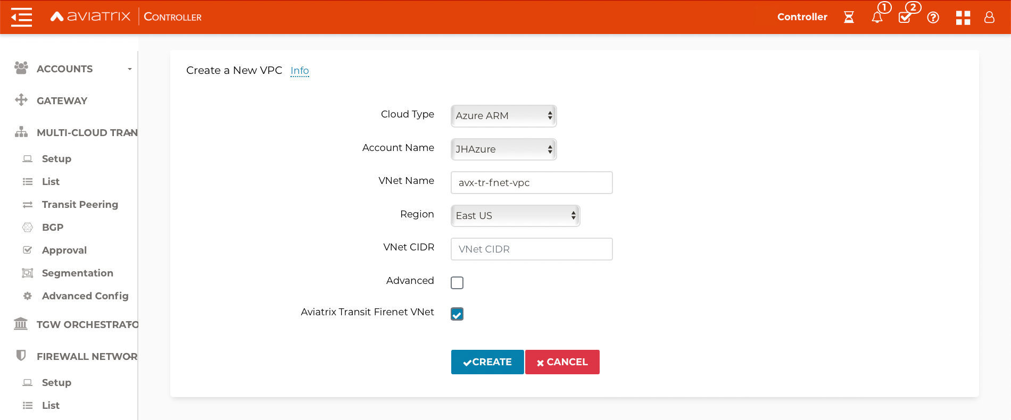Click the VNet Name input field
The height and width of the screenshot is (420, 1011).
coord(532,183)
